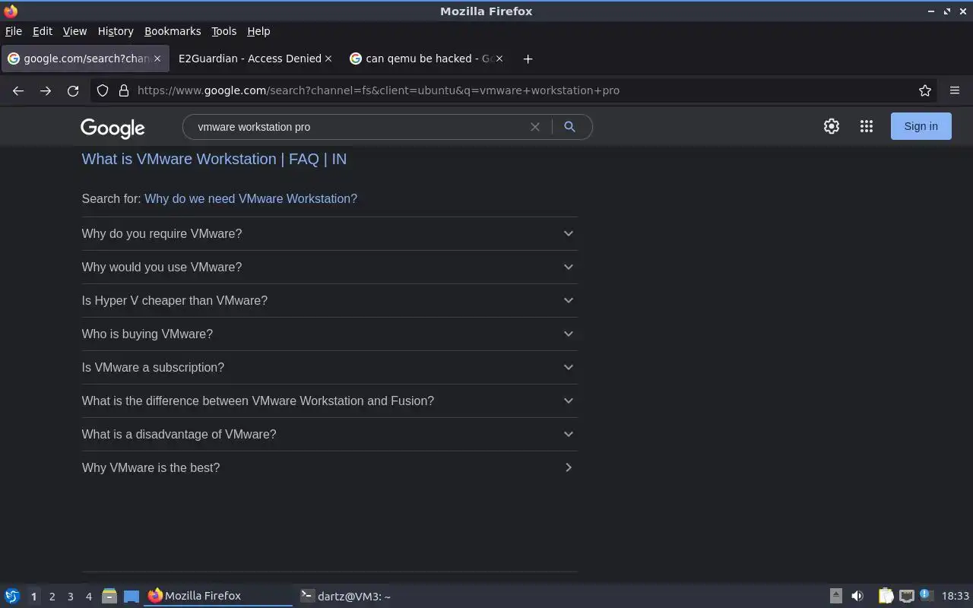Open 'Why VMware is the best?' arrow
This screenshot has width=973, height=608.
pos(569,467)
